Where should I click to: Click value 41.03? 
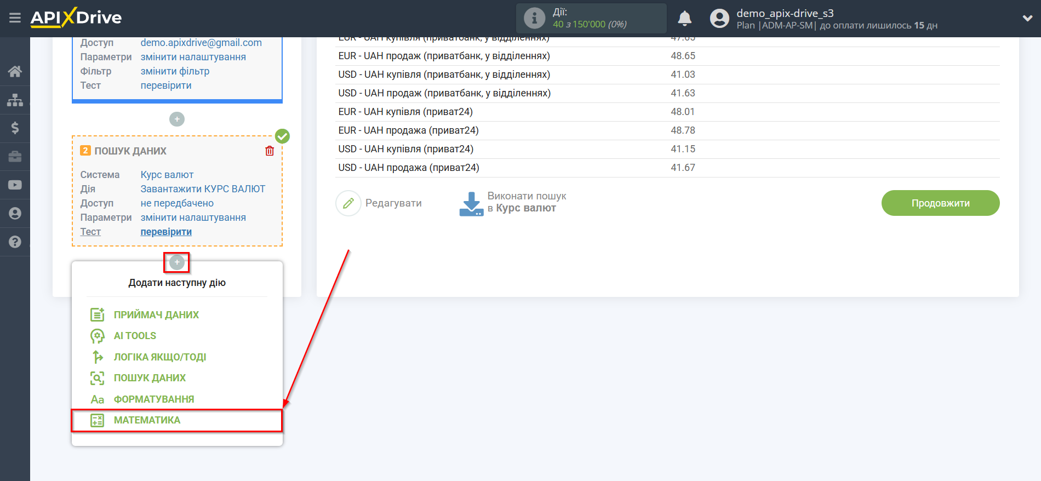pyautogui.click(x=683, y=75)
